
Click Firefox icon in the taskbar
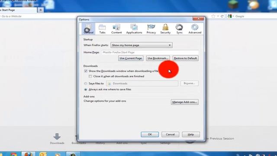29,154
